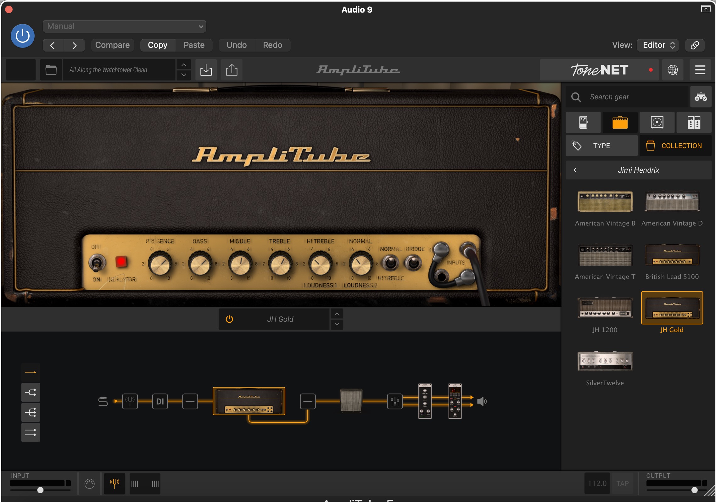Switch to the TYPE filter tab
Image resolution: width=716 pixels, height=502 pixels.
[601, 146]
